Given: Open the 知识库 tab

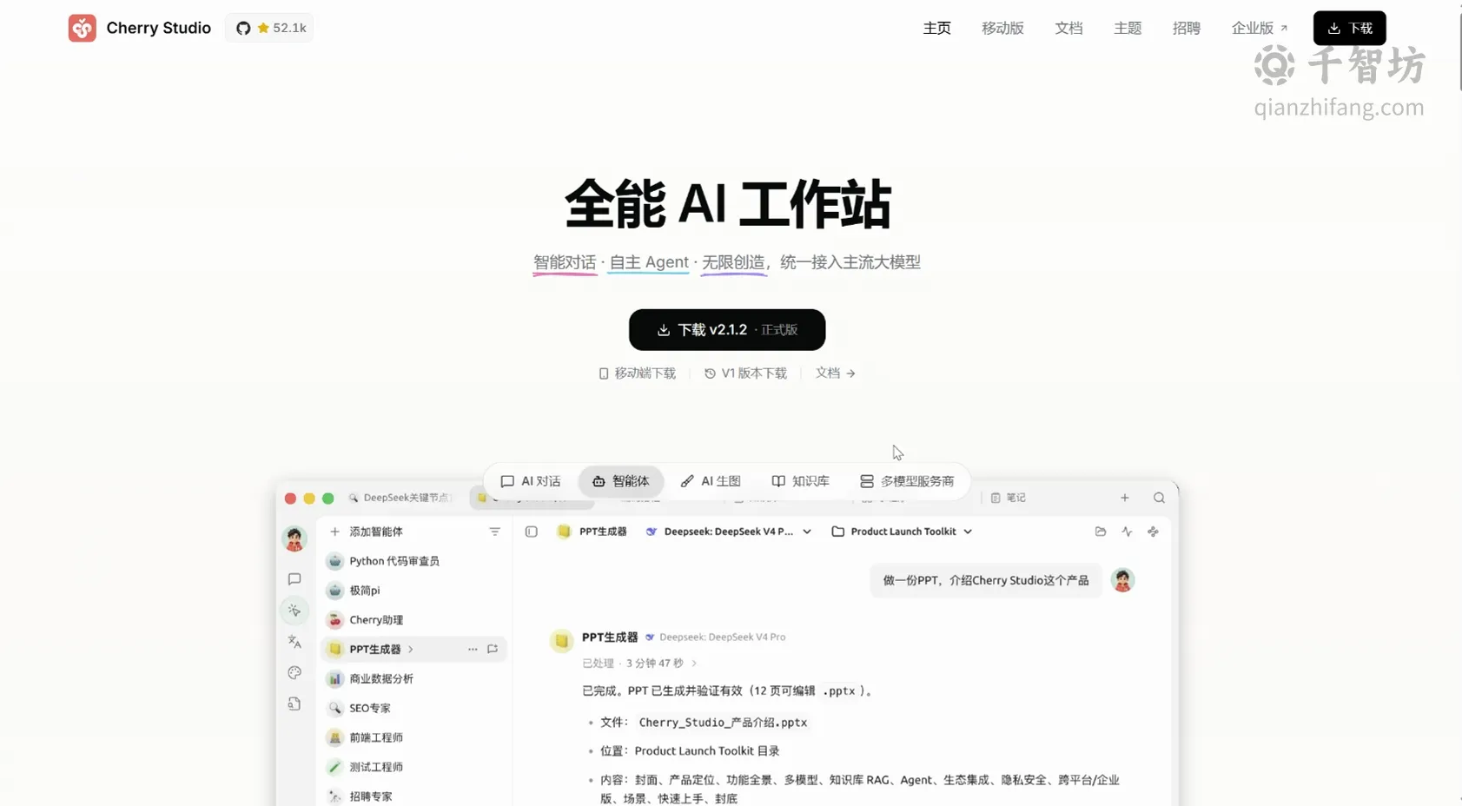Looking at the screenshot, I should pos(800,481).
